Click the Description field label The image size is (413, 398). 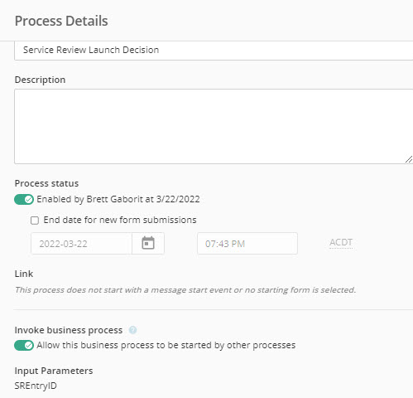[x=40, y=80]
